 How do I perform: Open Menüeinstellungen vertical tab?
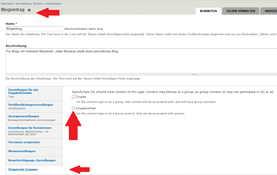(22, 151)
